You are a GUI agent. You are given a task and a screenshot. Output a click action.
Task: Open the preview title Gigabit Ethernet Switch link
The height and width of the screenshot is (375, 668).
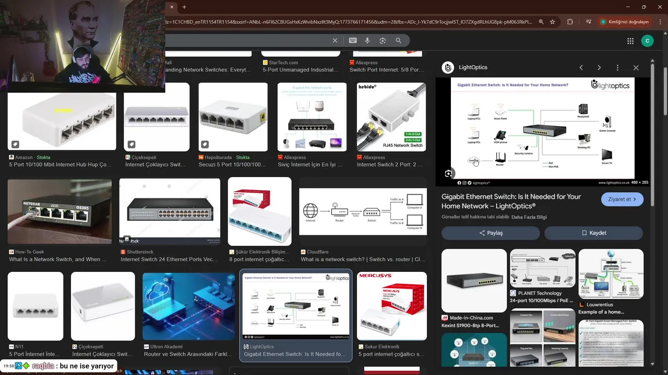coord(511,201)
